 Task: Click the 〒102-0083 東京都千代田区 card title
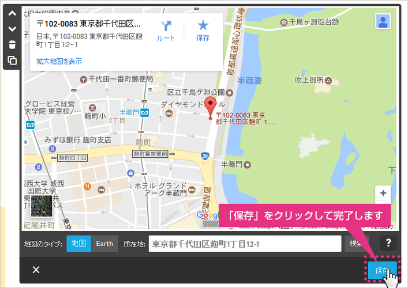(x=88, y=24)
